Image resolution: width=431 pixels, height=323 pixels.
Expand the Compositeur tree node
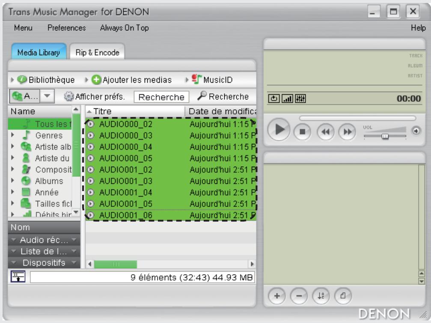[13, 169]
